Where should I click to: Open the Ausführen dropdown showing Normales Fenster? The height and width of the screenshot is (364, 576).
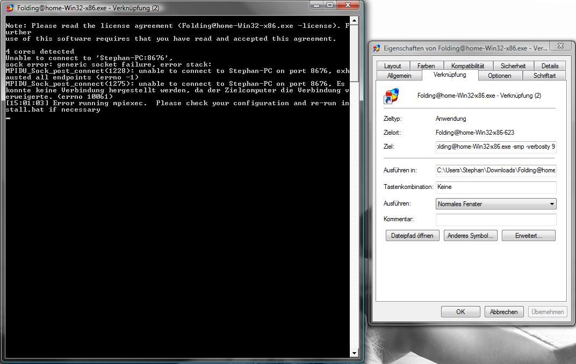496,203
